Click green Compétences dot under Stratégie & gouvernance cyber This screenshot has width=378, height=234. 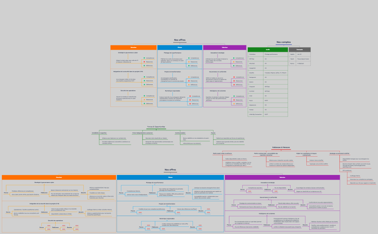144,58
